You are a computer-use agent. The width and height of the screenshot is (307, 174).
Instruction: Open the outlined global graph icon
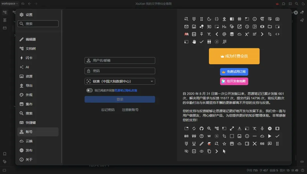302,20
